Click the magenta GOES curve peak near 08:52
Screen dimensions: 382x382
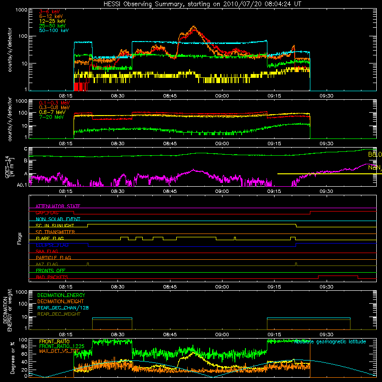(x=193, y=170)
